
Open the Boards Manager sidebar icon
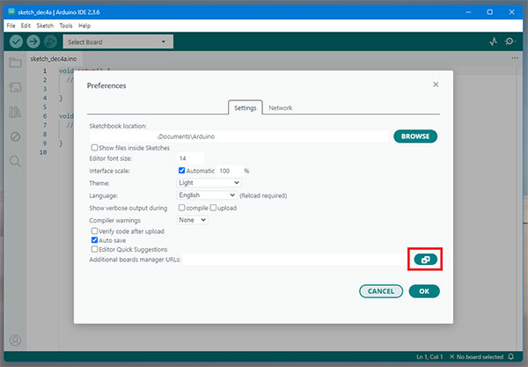point(15,87)
